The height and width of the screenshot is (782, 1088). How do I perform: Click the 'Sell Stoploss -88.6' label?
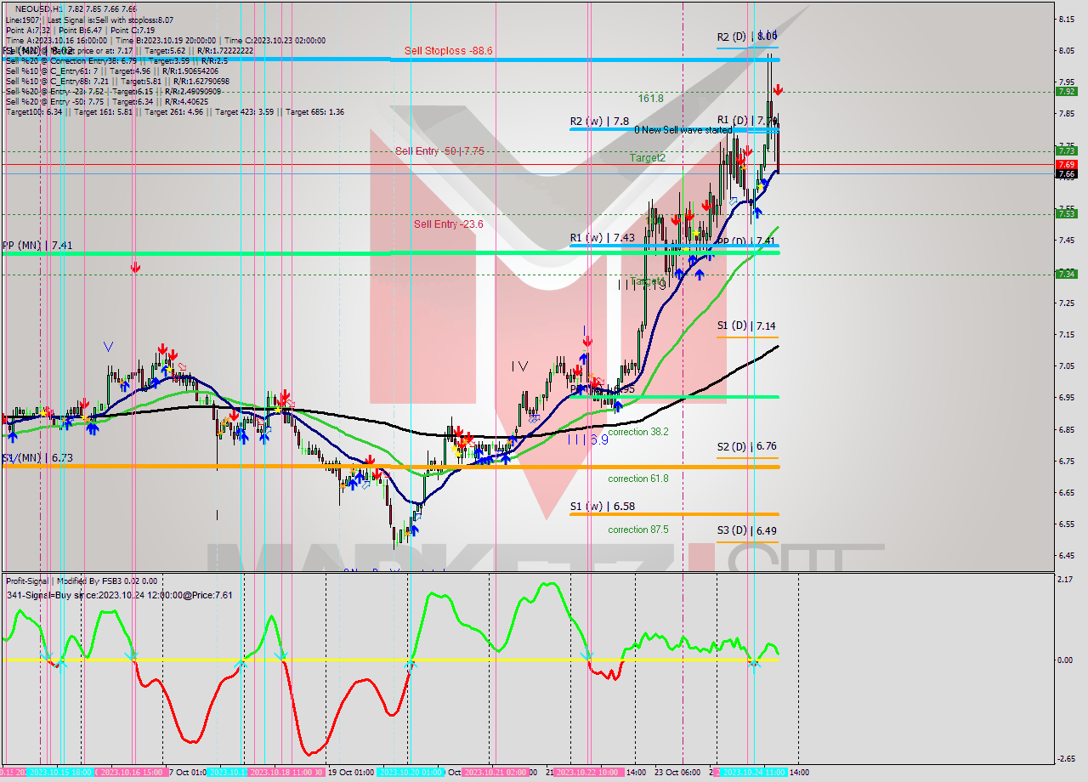point(448,51)
